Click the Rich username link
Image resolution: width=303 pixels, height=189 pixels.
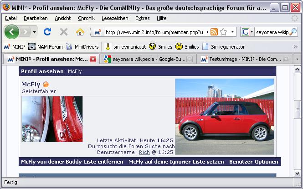click(144, 153)
